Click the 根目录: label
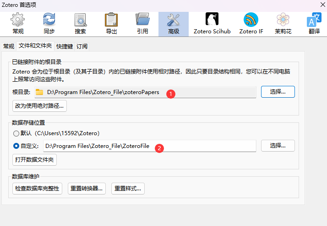The height and width of the screenshot is (226, 327). point(22,92)
